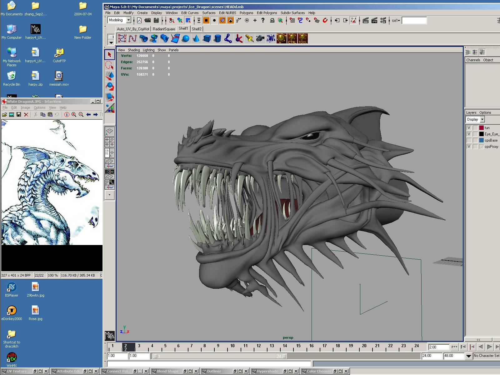This screenshot has height=375, width=500.
Task: Switch to the RadiantSquare shelf tab
Action: (164, 29)
